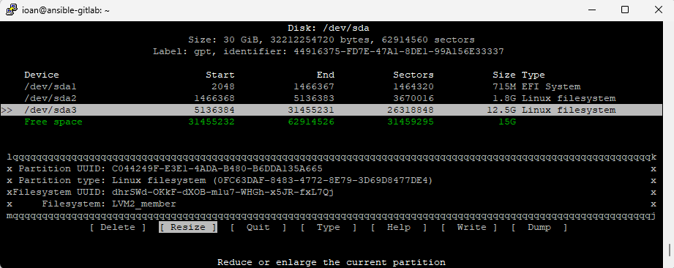Screen dimensions: 674x268
Task: Open the Help option
Action: pyautogui.click(x=398, y=227)
